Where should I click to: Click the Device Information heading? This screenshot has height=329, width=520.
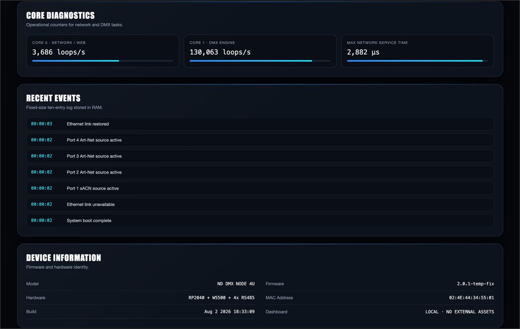(x=64, y=258)
